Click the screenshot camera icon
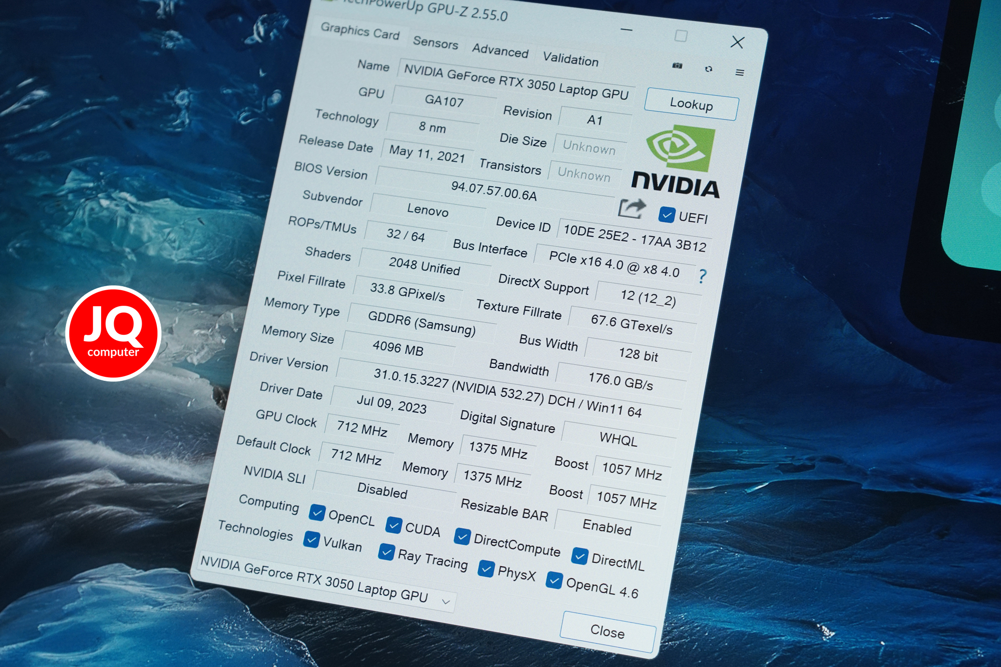 (677, 66)
